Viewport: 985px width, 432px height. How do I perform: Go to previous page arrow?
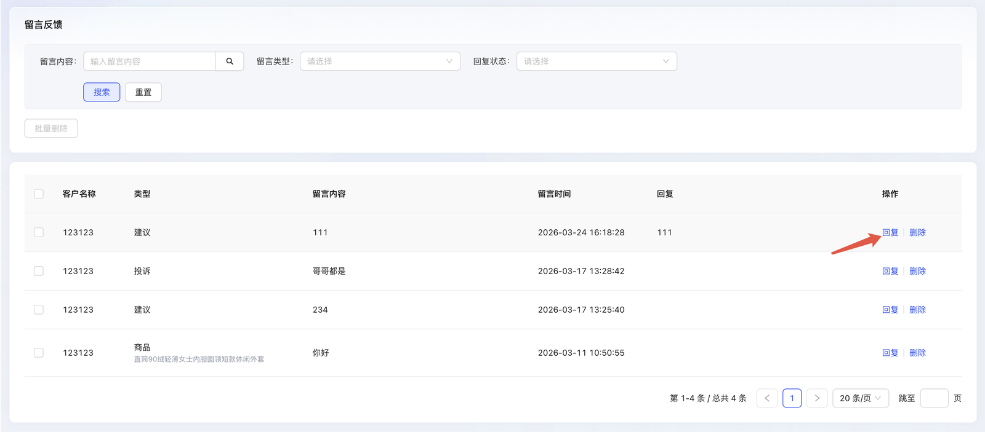pos(767,398)
